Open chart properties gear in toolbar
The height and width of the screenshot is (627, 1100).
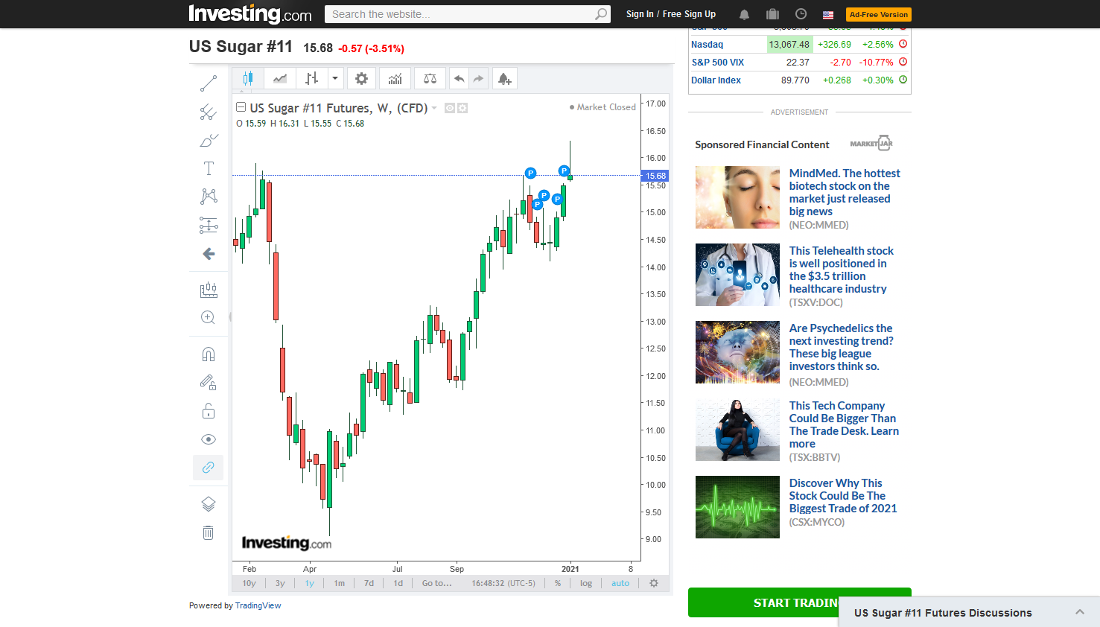pyautogui.click(x=361, y=78)
